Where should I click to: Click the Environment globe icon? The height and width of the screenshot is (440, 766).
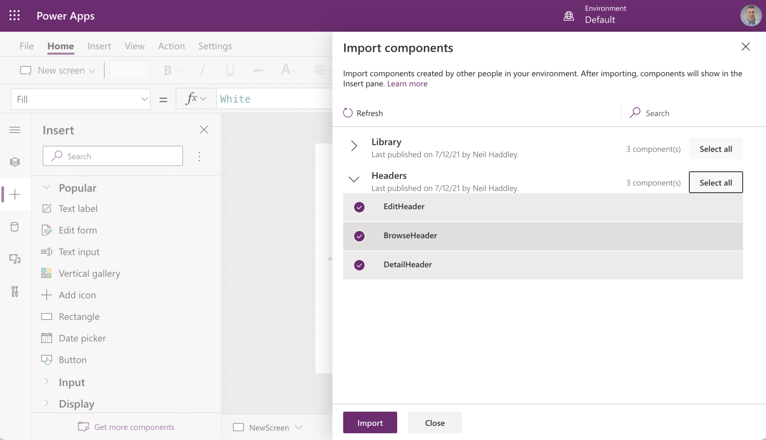(569, 16)
